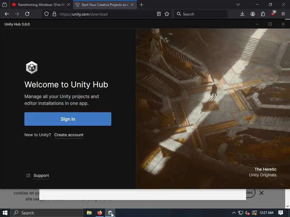Click the page scrollbar down arrow
The height and width of the screenshot is (217, 290).
tap(287, 206)
